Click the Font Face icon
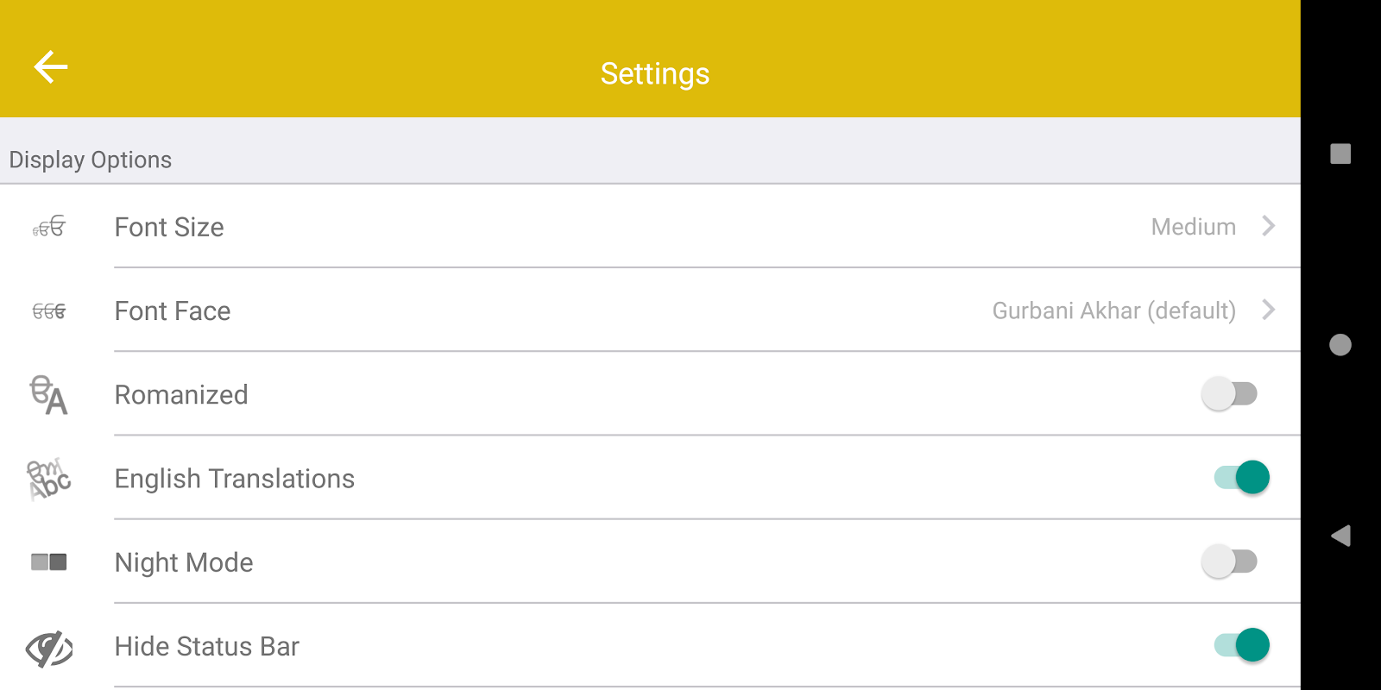 (x=49, y=311)
